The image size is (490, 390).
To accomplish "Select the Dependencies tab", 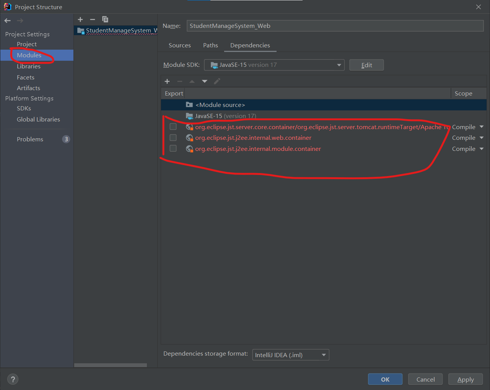I will click(250, 45).
